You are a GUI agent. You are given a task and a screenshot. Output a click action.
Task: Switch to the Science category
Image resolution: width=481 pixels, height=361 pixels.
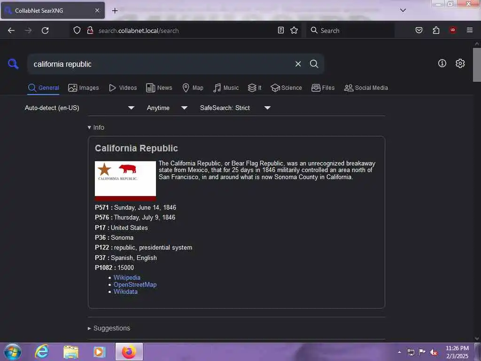click(286, 88)
